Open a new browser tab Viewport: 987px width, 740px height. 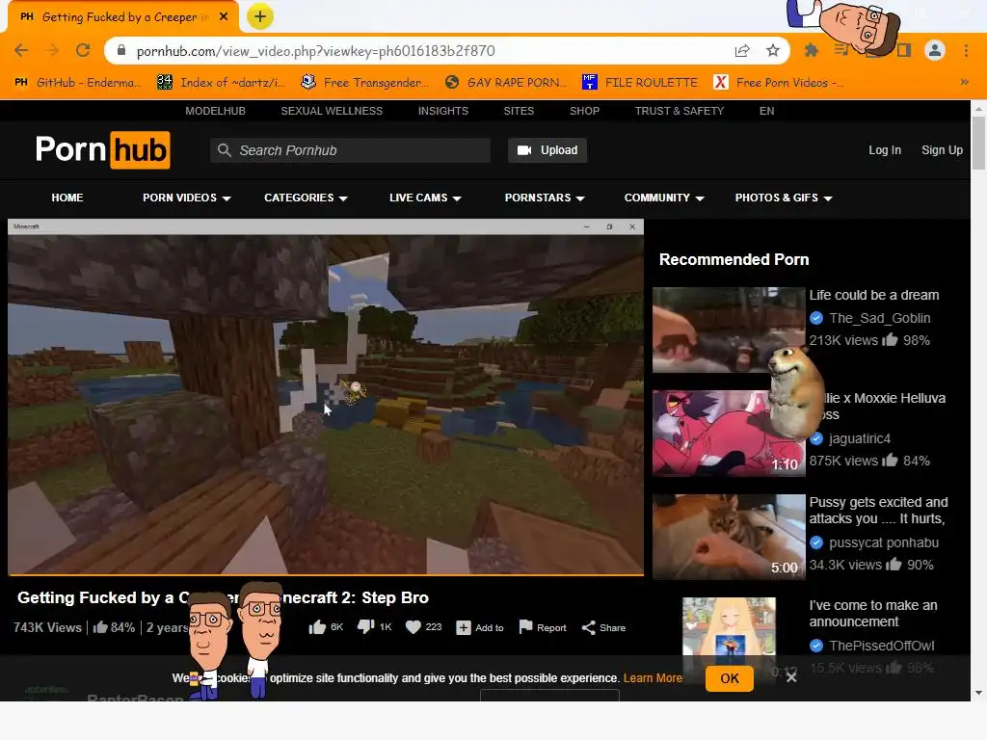260,17
